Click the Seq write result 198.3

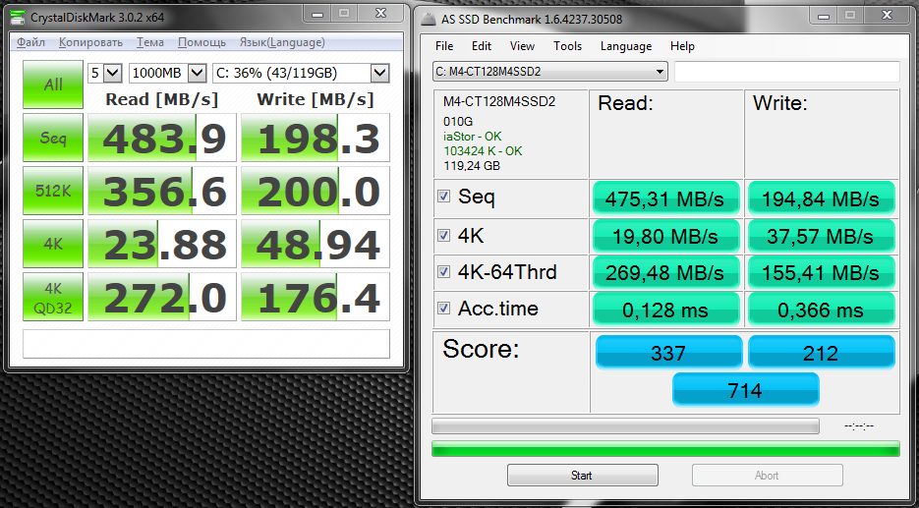point(316,138)
